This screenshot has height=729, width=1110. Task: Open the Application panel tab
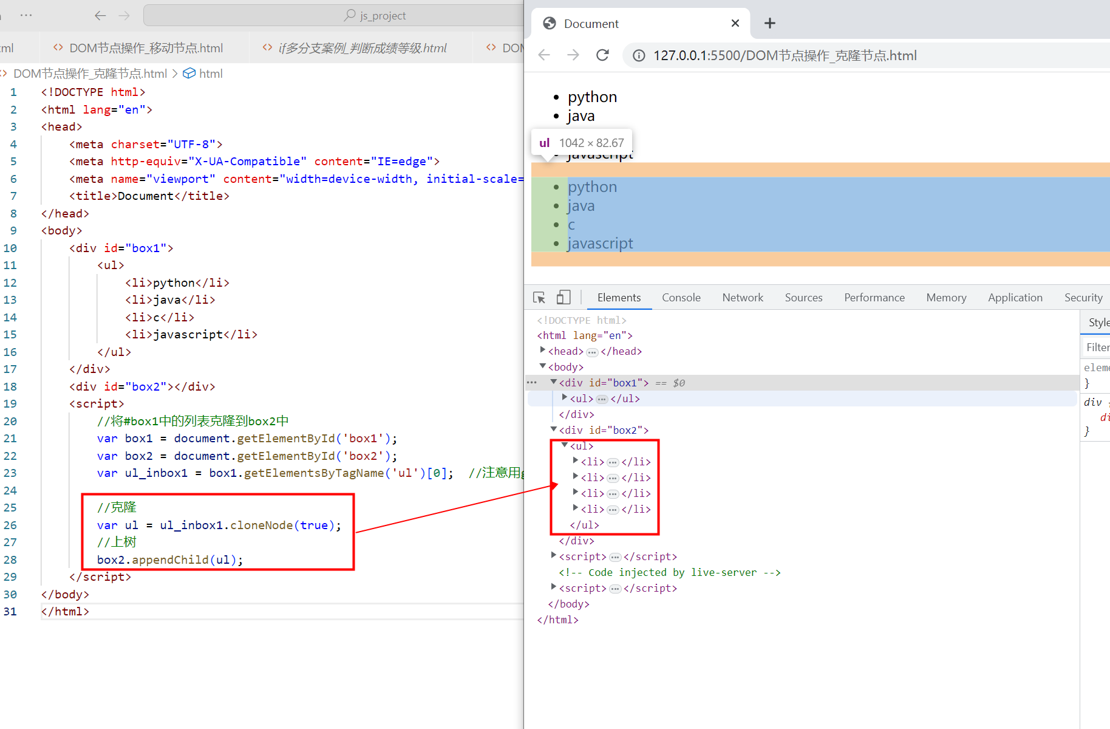pyautogui.click(x=1015, y=298)
